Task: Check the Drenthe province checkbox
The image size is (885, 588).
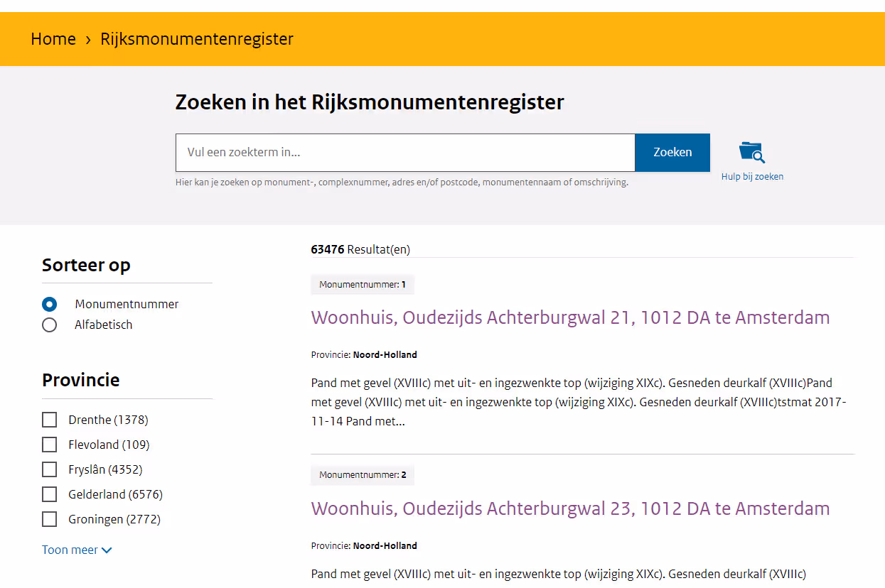Action: tap(49, 420)
